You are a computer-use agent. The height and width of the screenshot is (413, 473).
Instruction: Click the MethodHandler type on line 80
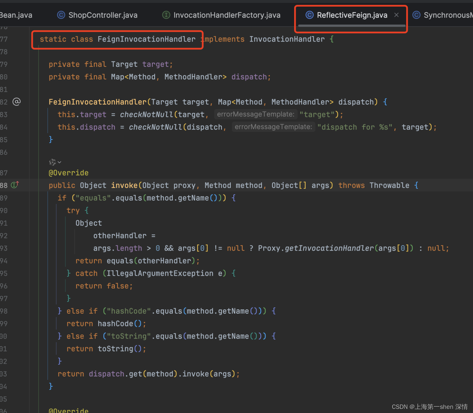point(193,77)
